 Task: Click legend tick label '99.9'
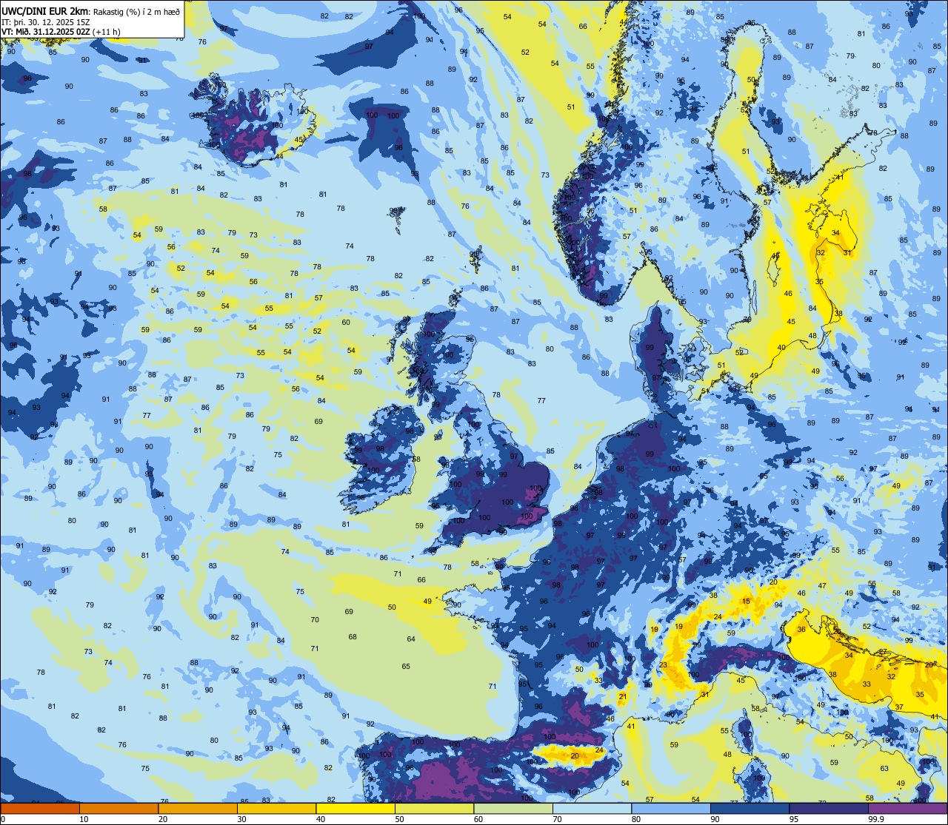pyautogui.click(x=877, y=819)
